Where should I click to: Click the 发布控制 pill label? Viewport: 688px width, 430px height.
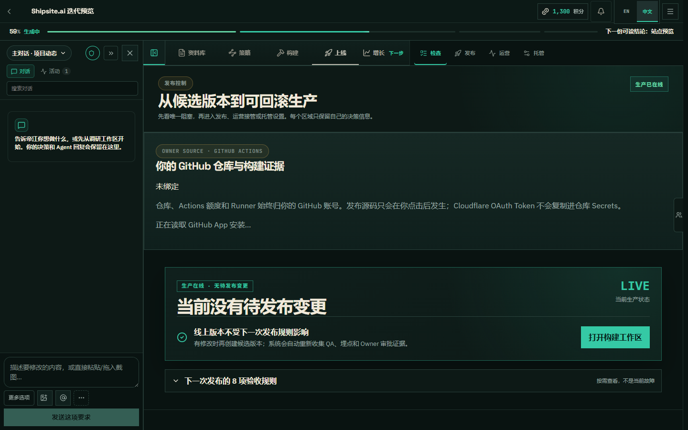point(175,83)
